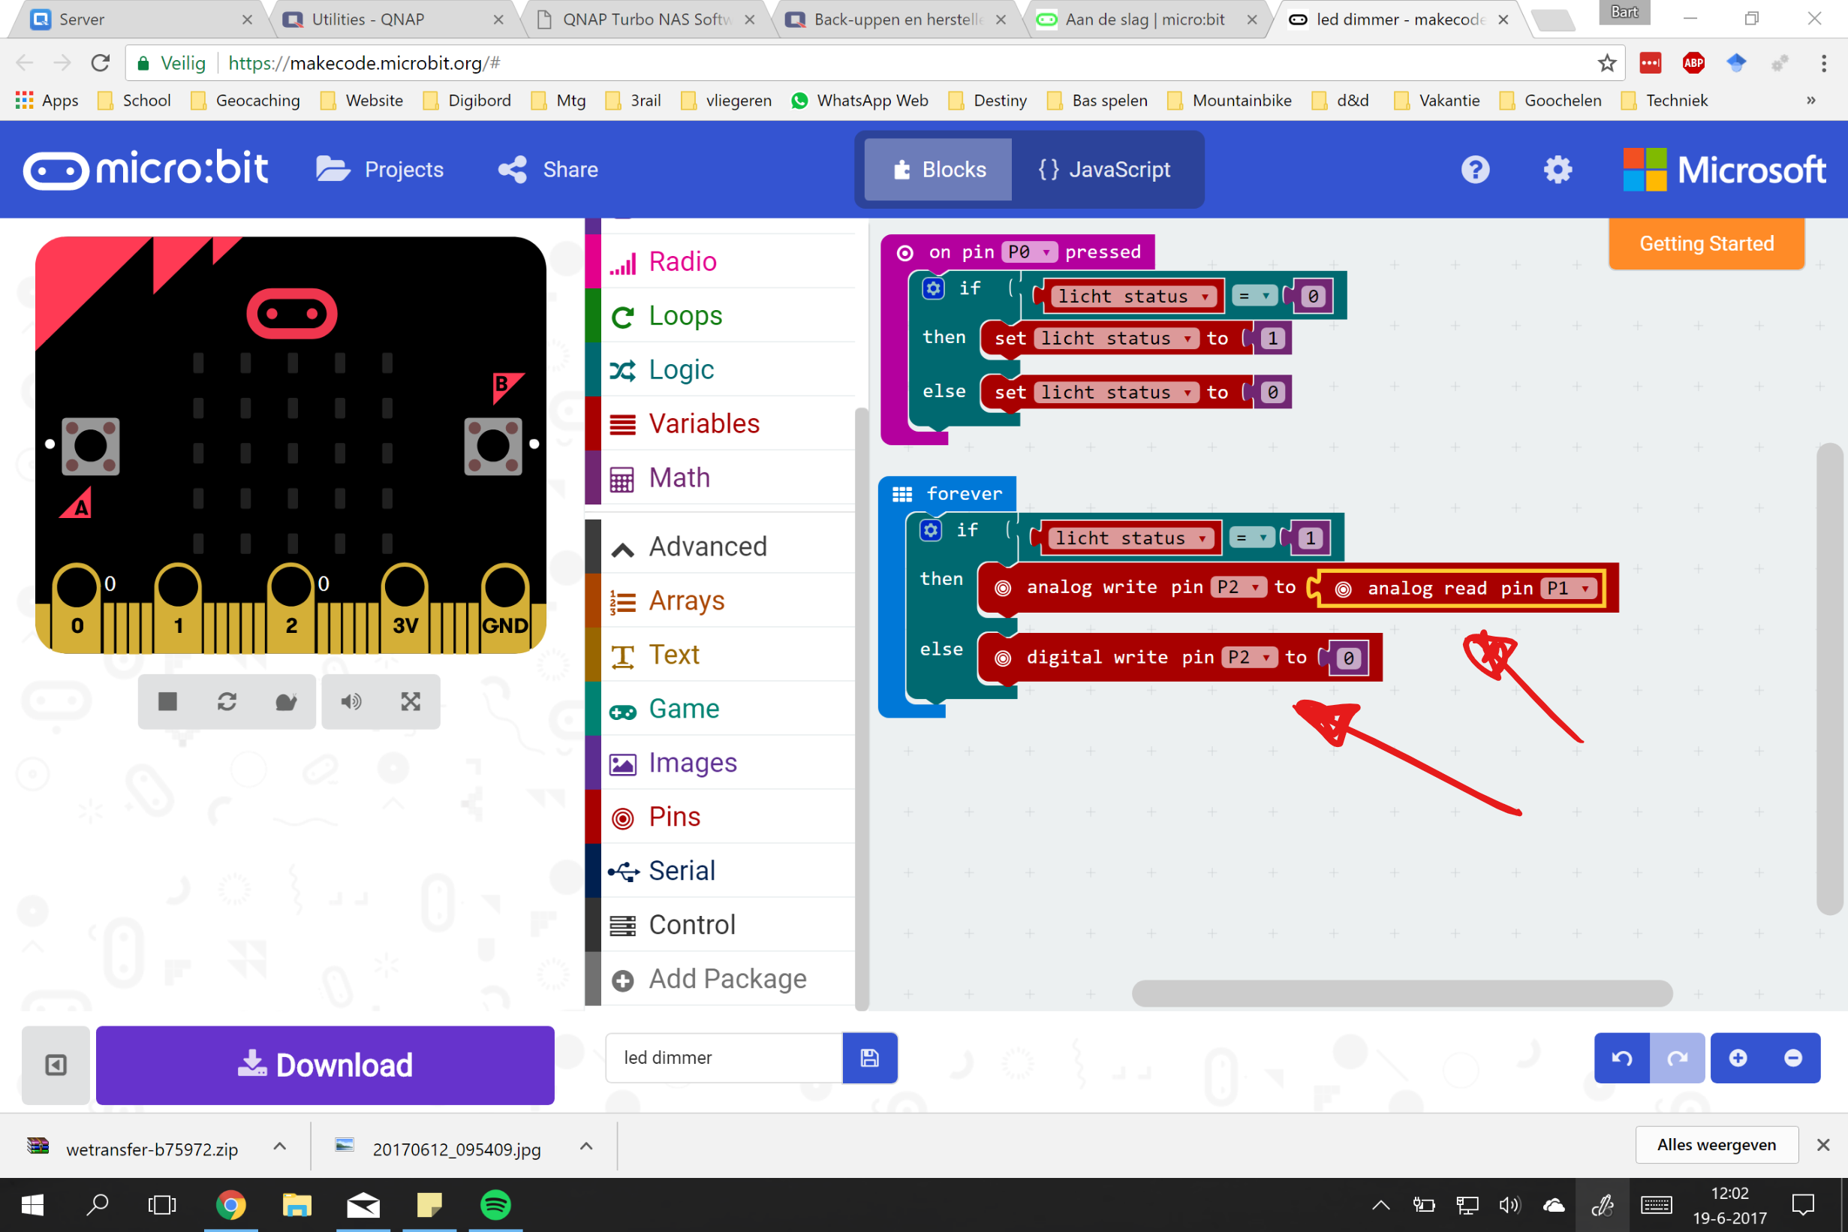The height and width of the screenshot is (1232, 1848).
Task: Open the Variables blocks category
Action: [720, 423]
